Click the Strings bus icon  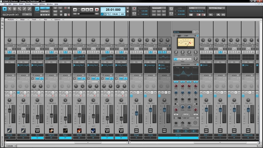(136, 130)
